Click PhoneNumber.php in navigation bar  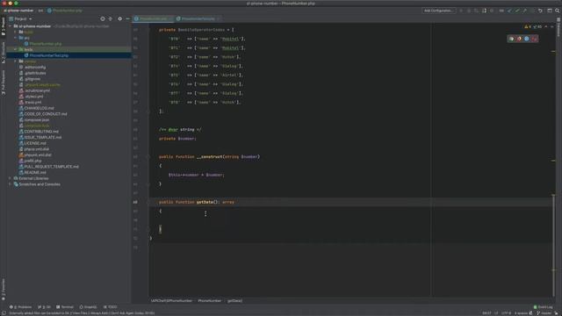pos(65,11)
